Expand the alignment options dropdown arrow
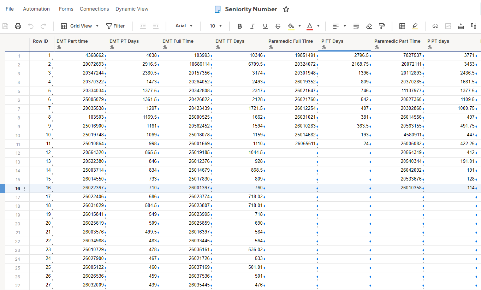 point(345,26)
